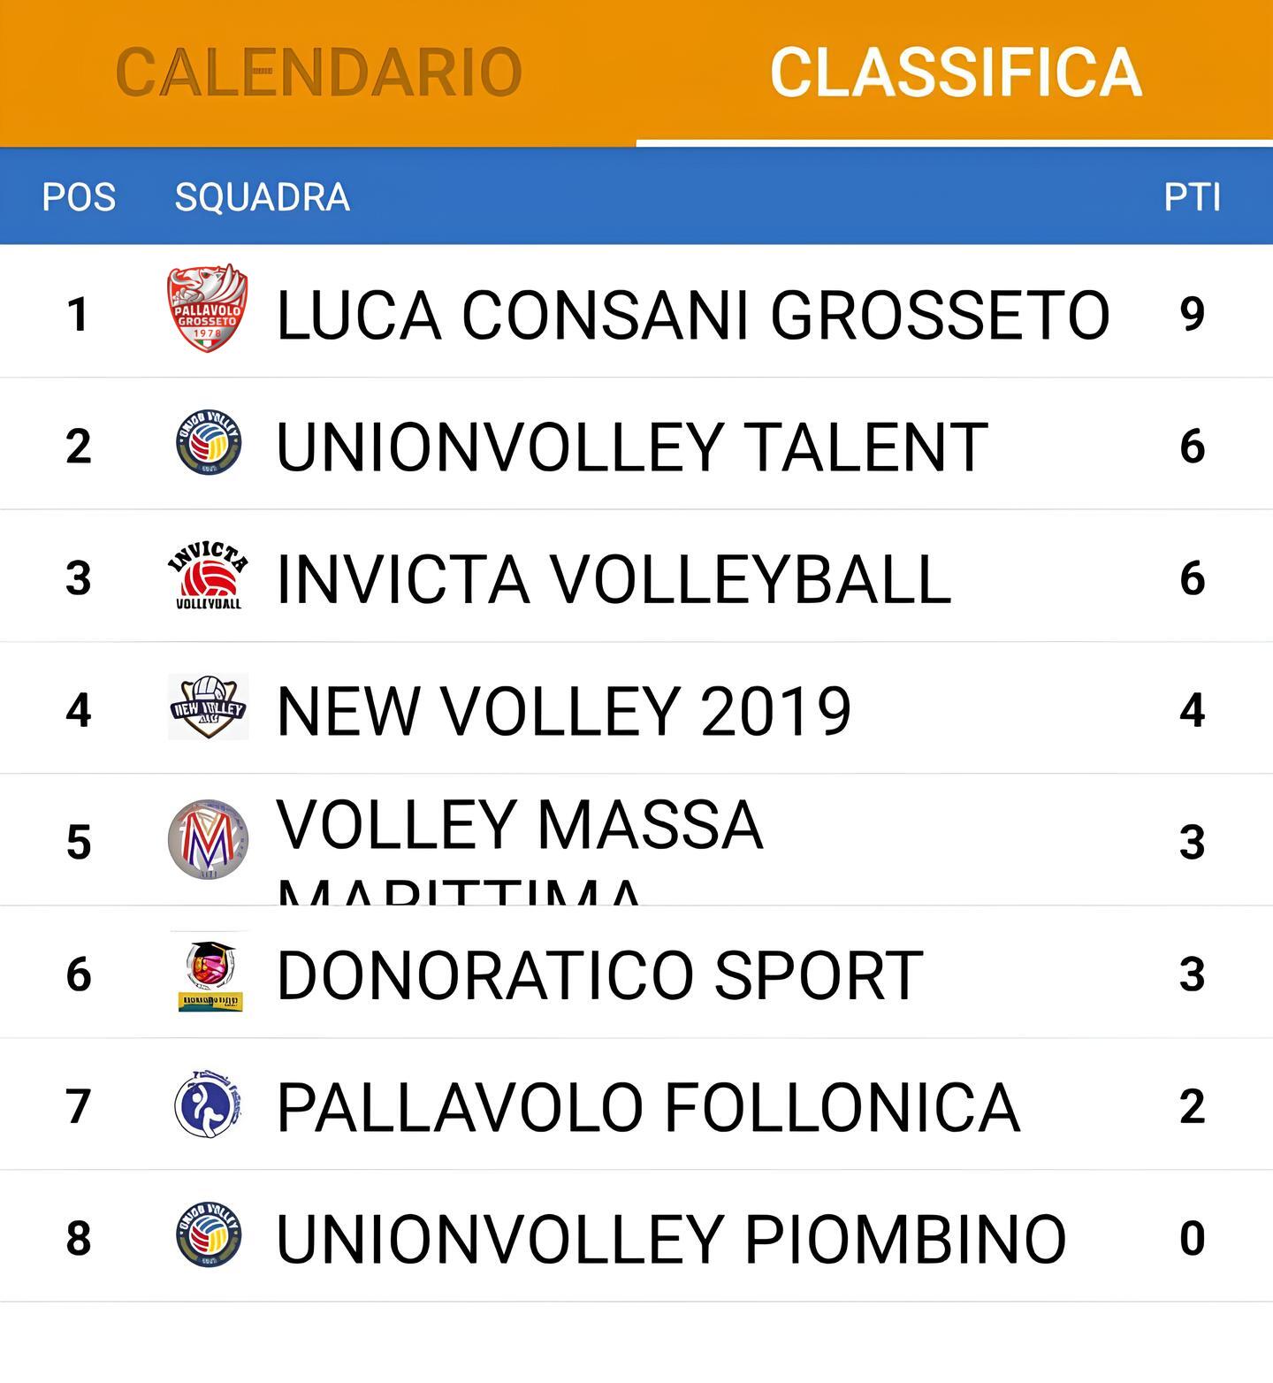
Task: Switch to the Calendario tab
Action: (318, 73)
